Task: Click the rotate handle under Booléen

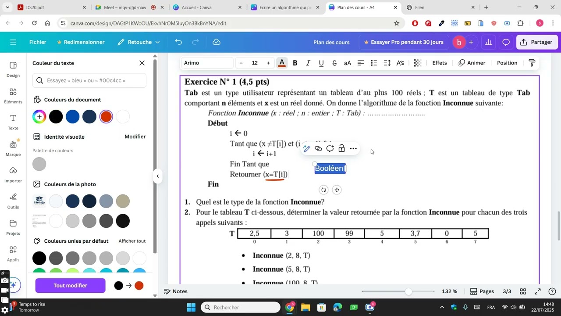Action: [323, 190]
